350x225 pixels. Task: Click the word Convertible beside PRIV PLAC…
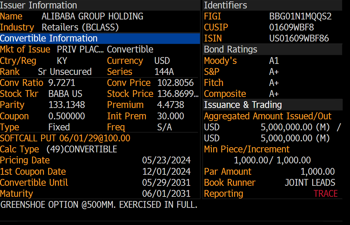tap(130, 49)
